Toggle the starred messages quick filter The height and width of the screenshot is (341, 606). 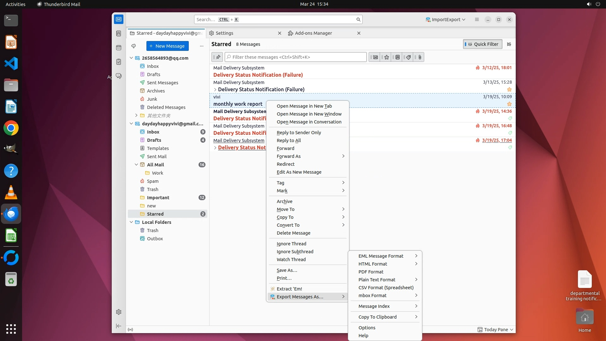(x=386, y=57)
